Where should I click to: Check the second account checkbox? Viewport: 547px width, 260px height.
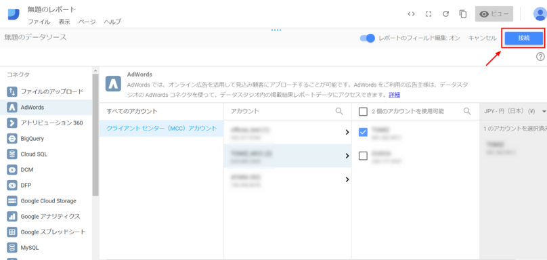point(363,156)
